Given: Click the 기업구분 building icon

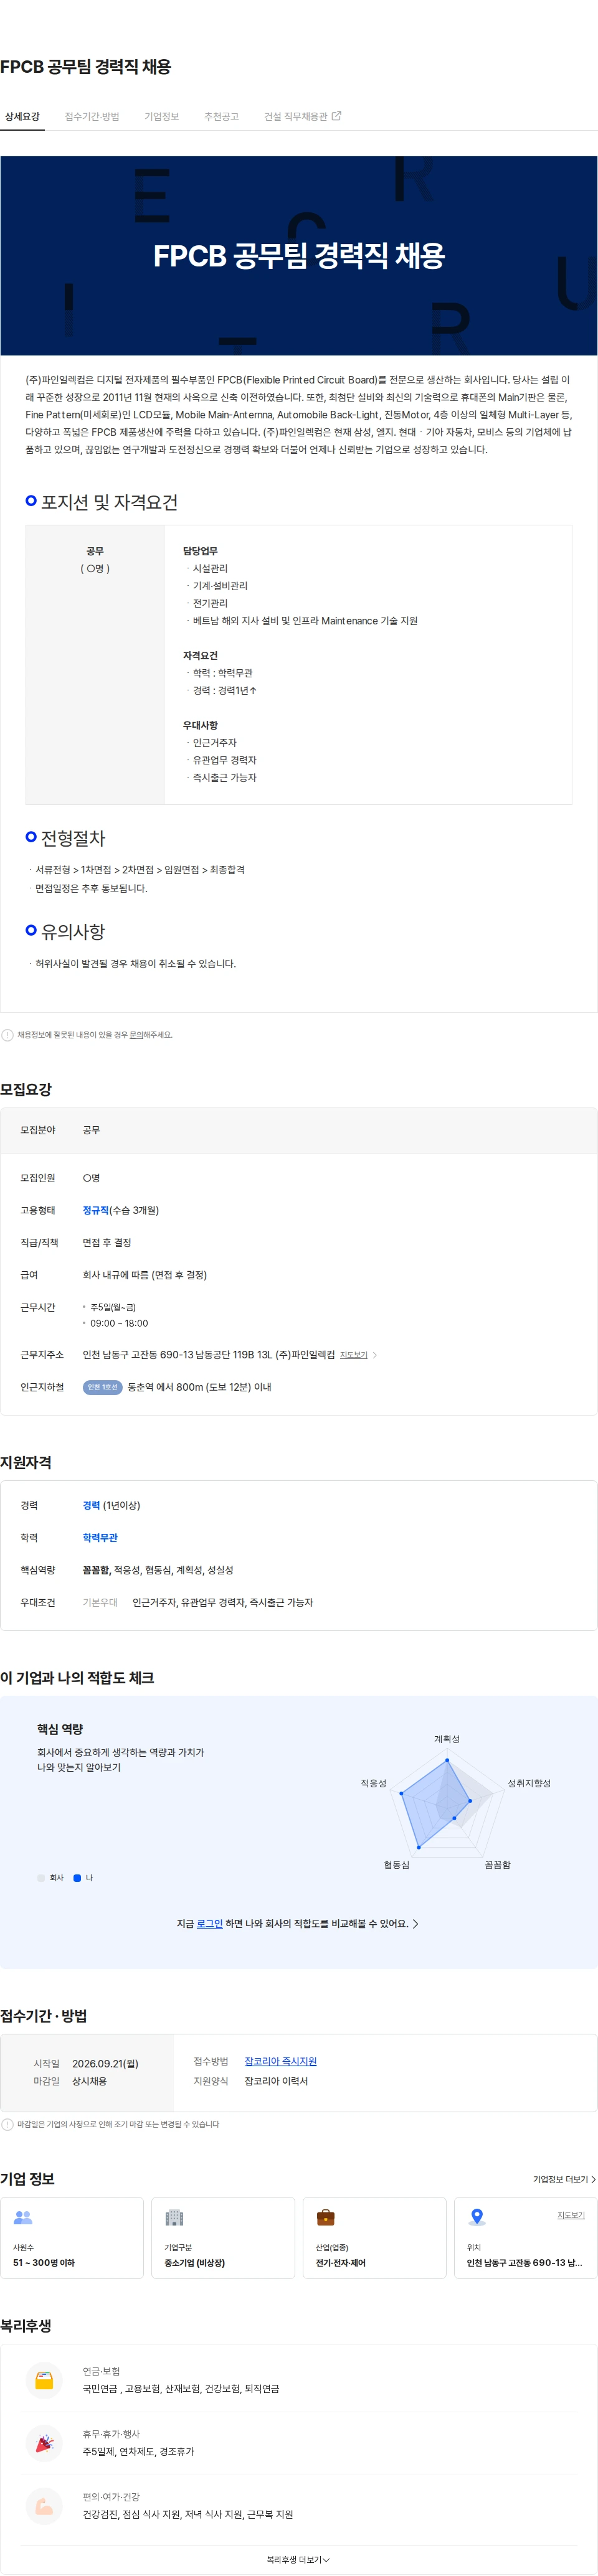Looking at the screenshot, I should pos(174,2217).
